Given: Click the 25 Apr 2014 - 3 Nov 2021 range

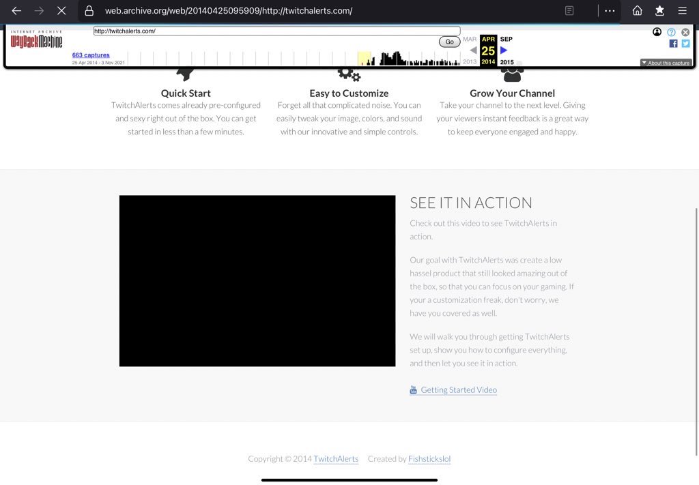Looking at the screenshot, I should point(98,63).
